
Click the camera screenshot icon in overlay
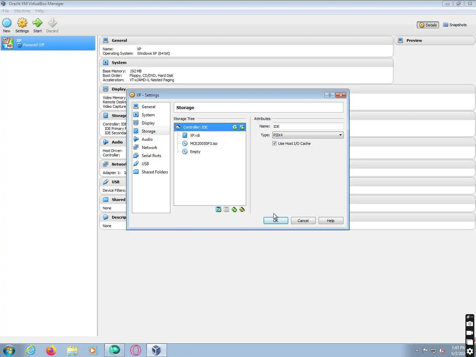470,324
